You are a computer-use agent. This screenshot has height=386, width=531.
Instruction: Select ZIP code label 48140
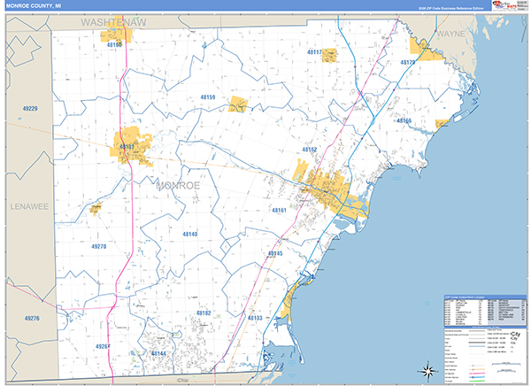189,234
